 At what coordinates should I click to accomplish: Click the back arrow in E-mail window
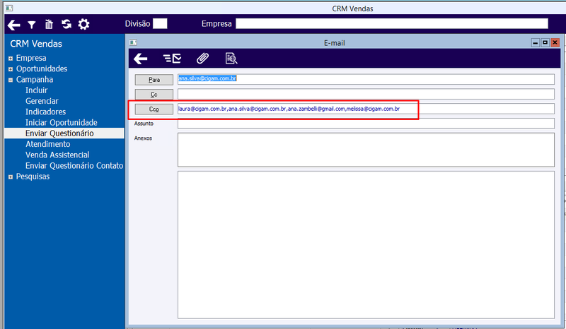(x=140, y=59)
